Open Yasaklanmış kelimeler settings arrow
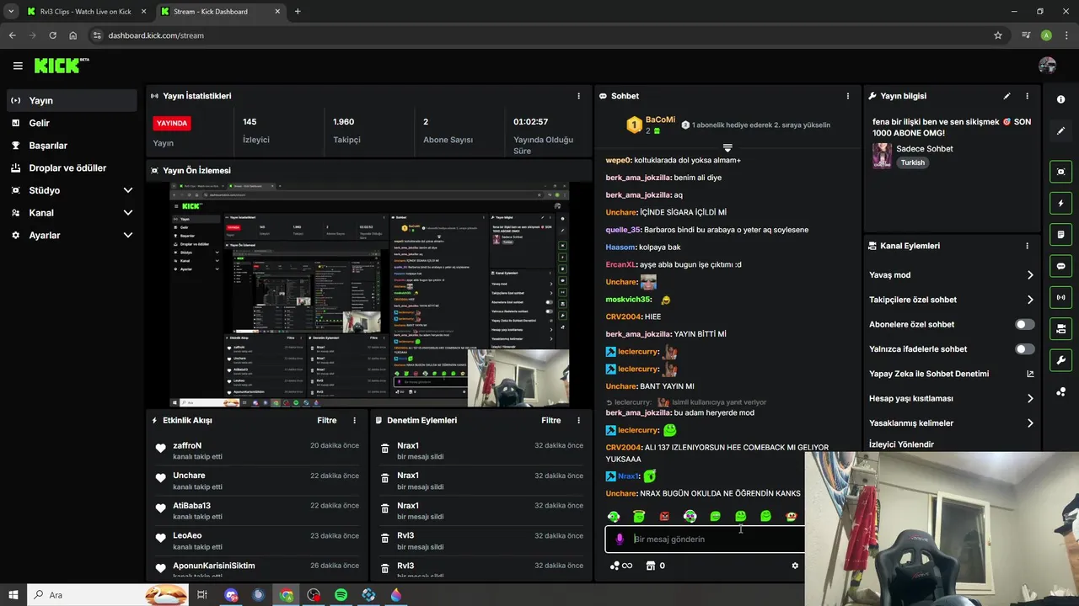The image size is (1079, 606). 1030,423
